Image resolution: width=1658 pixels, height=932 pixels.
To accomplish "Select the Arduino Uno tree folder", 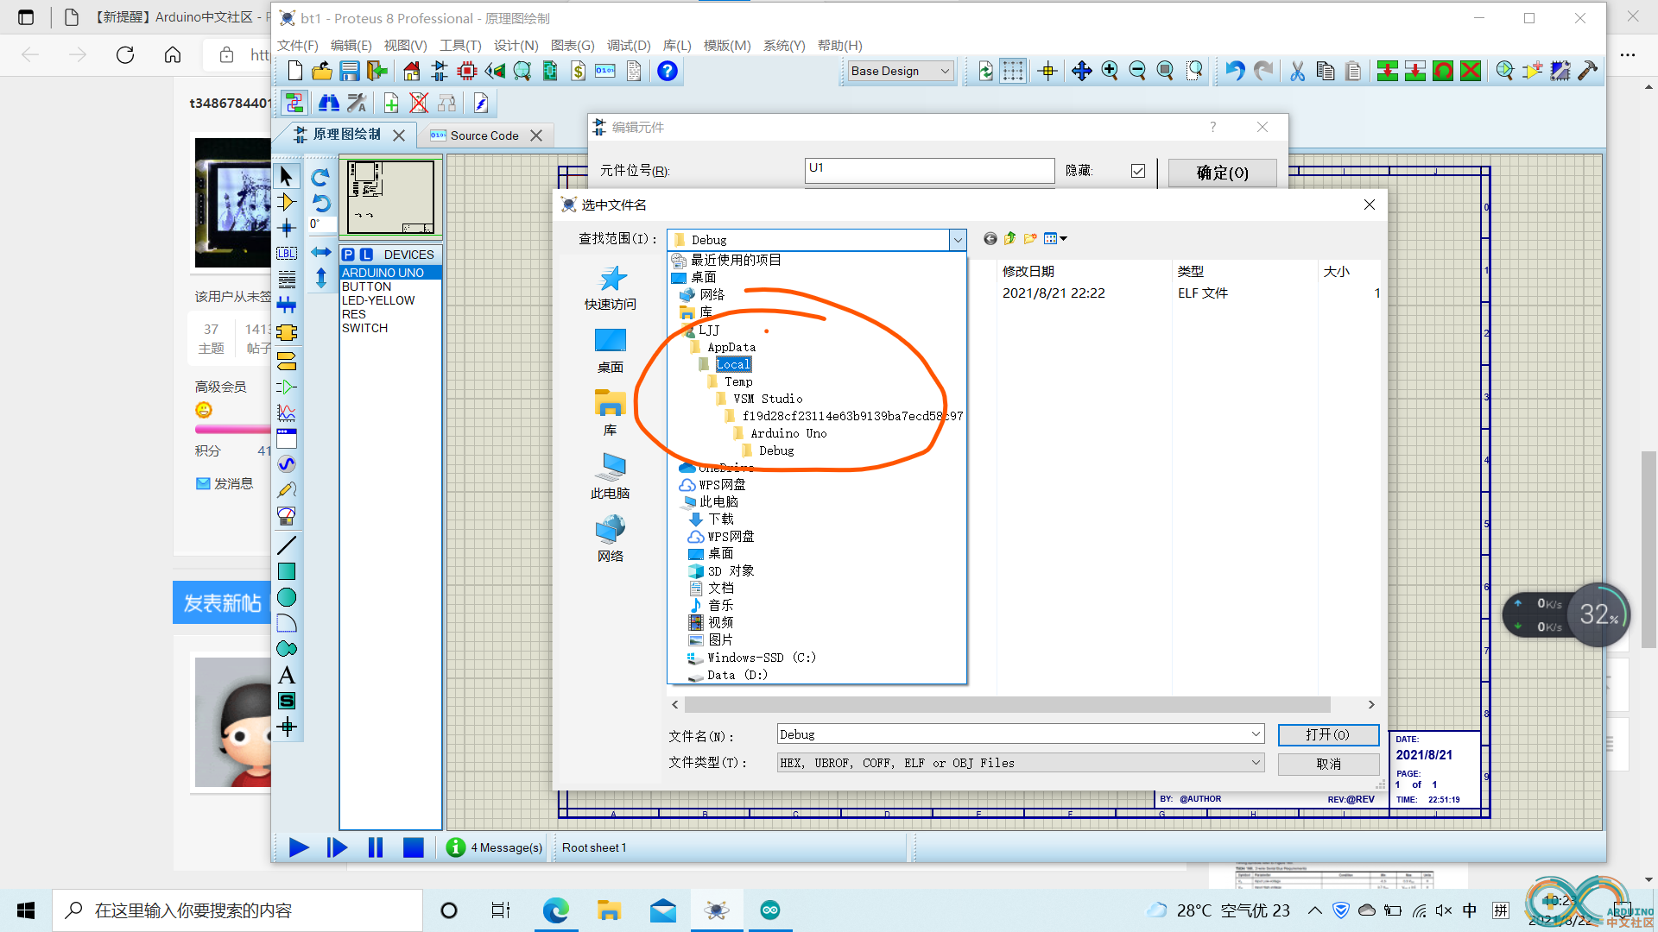I will 790,432.
